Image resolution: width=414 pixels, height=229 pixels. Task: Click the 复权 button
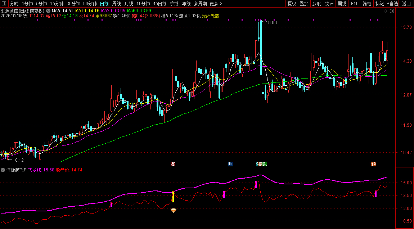coord(292,4)
